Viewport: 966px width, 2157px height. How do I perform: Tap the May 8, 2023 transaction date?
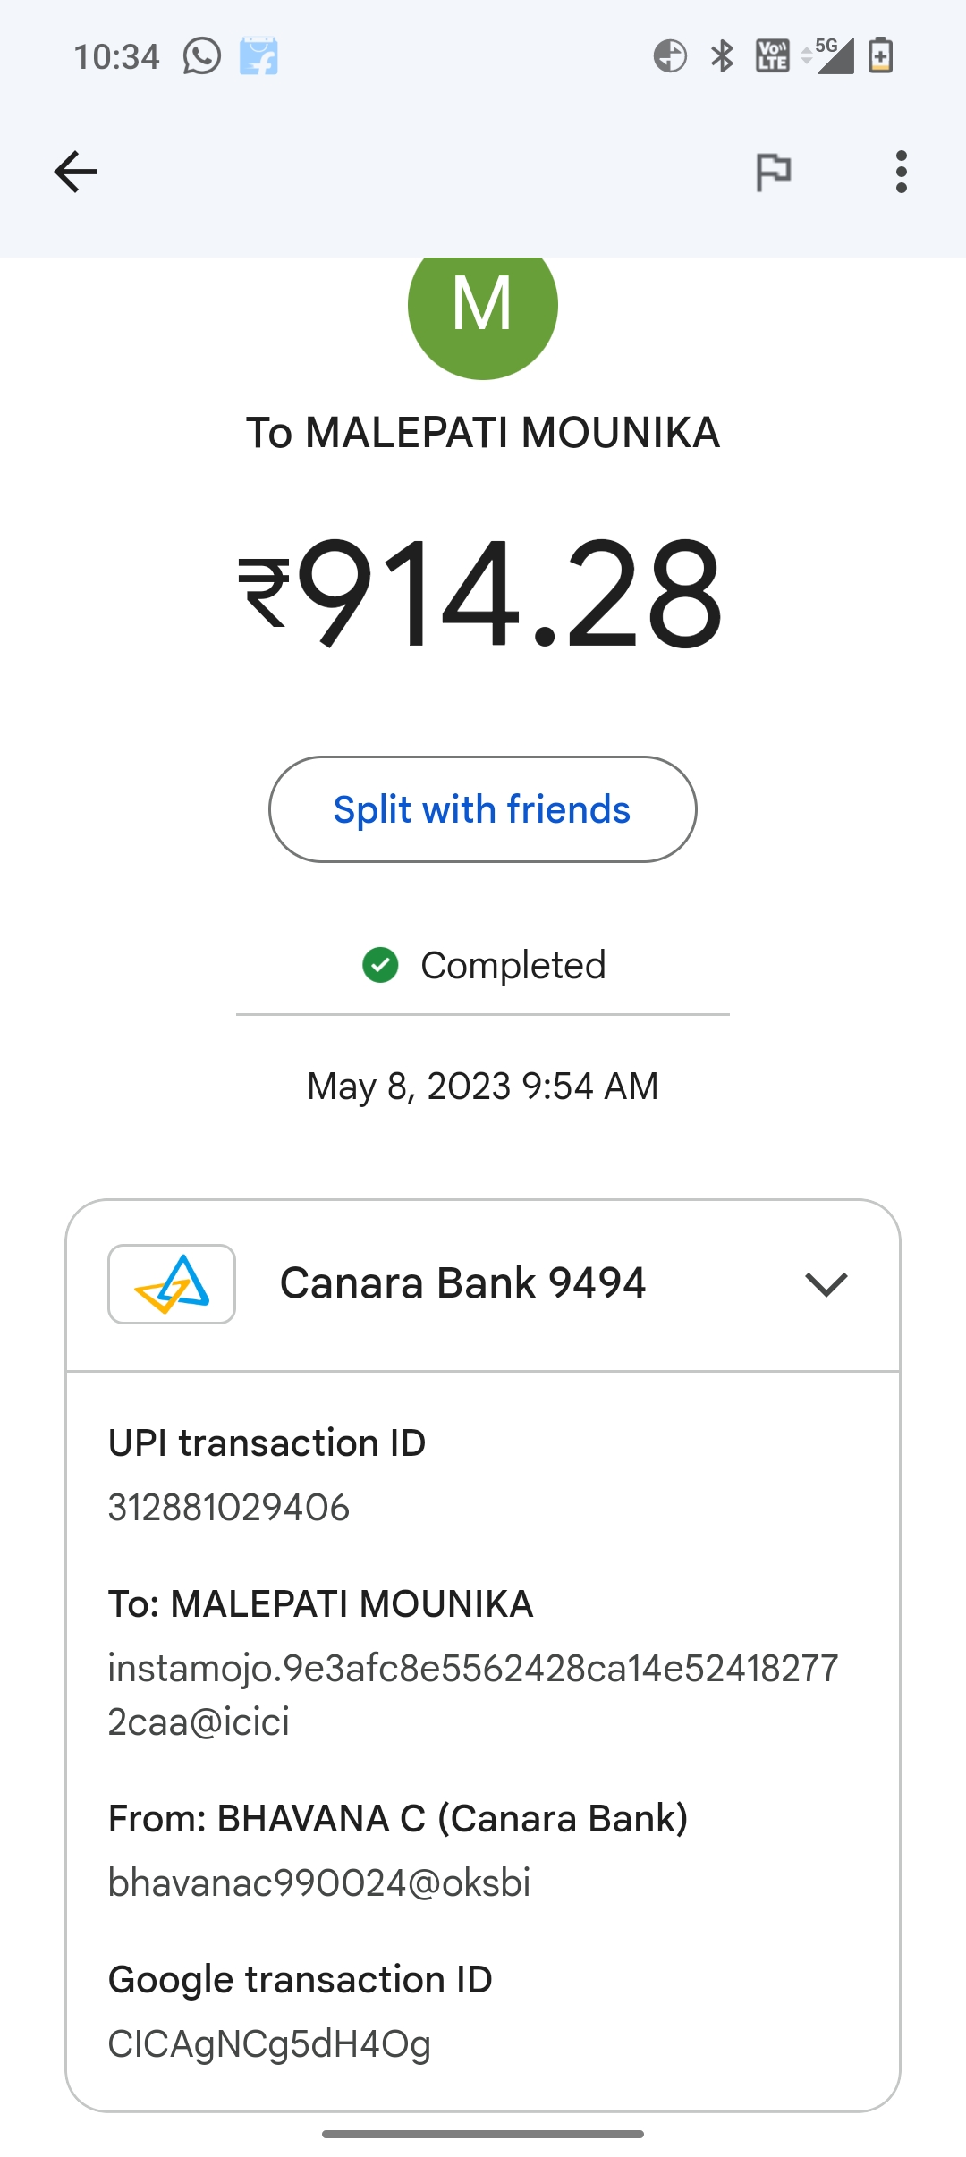(x=483, y=1087)
